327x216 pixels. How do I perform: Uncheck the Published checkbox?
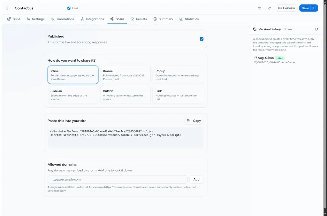click(202, 39)
